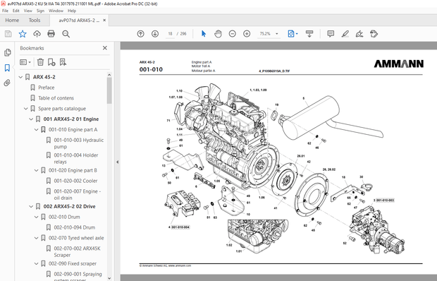Image resolution: width=437 pixels, height=281 pixels.
Task: Collapse 001-010 Engine part A node
Action: click(36, 130)
